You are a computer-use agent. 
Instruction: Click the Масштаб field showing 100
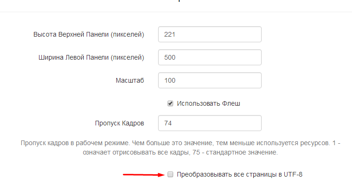pyautogui.click(x=209, y=80)
